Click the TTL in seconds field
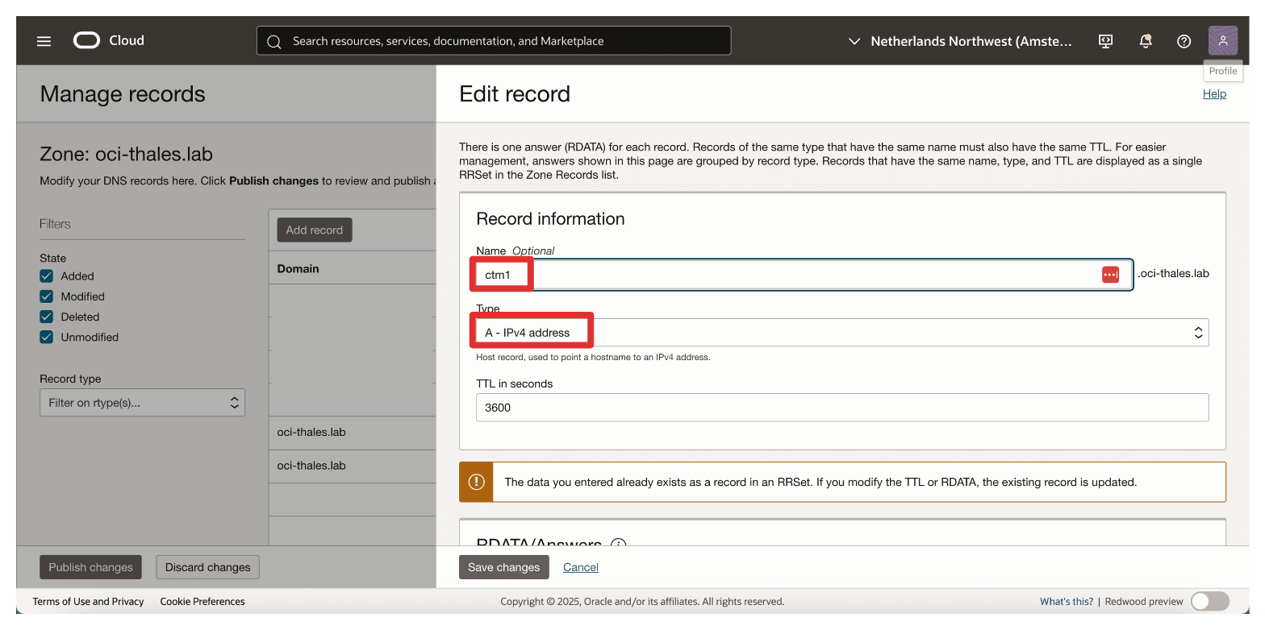 tap(842, 408)
